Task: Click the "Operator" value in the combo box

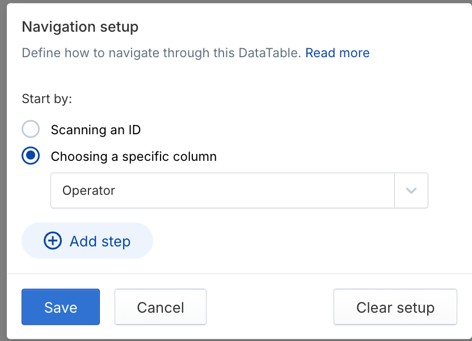Action: (x=89, y=191)
